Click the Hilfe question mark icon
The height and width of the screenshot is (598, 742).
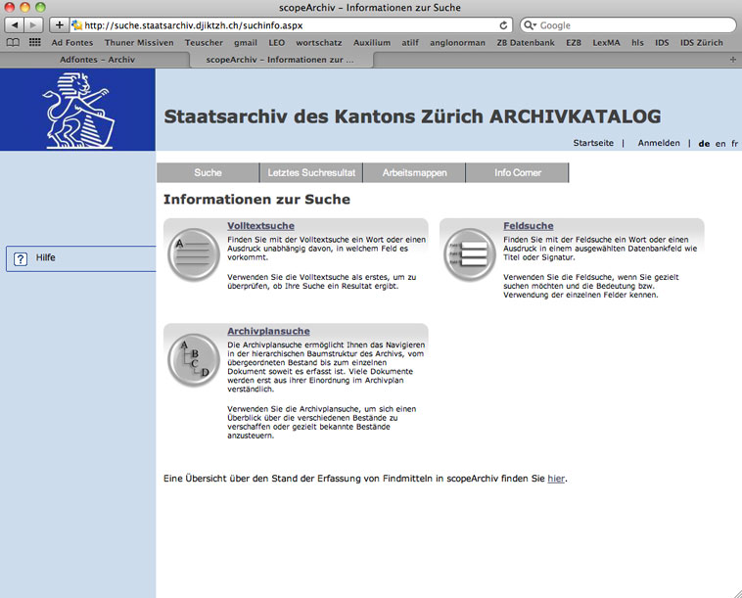point(21,258)
